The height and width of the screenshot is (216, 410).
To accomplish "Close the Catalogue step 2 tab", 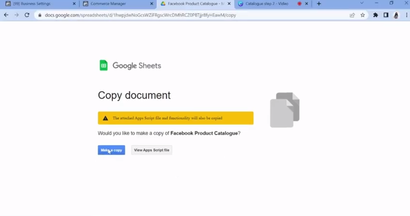I will (x=307, y=4).
